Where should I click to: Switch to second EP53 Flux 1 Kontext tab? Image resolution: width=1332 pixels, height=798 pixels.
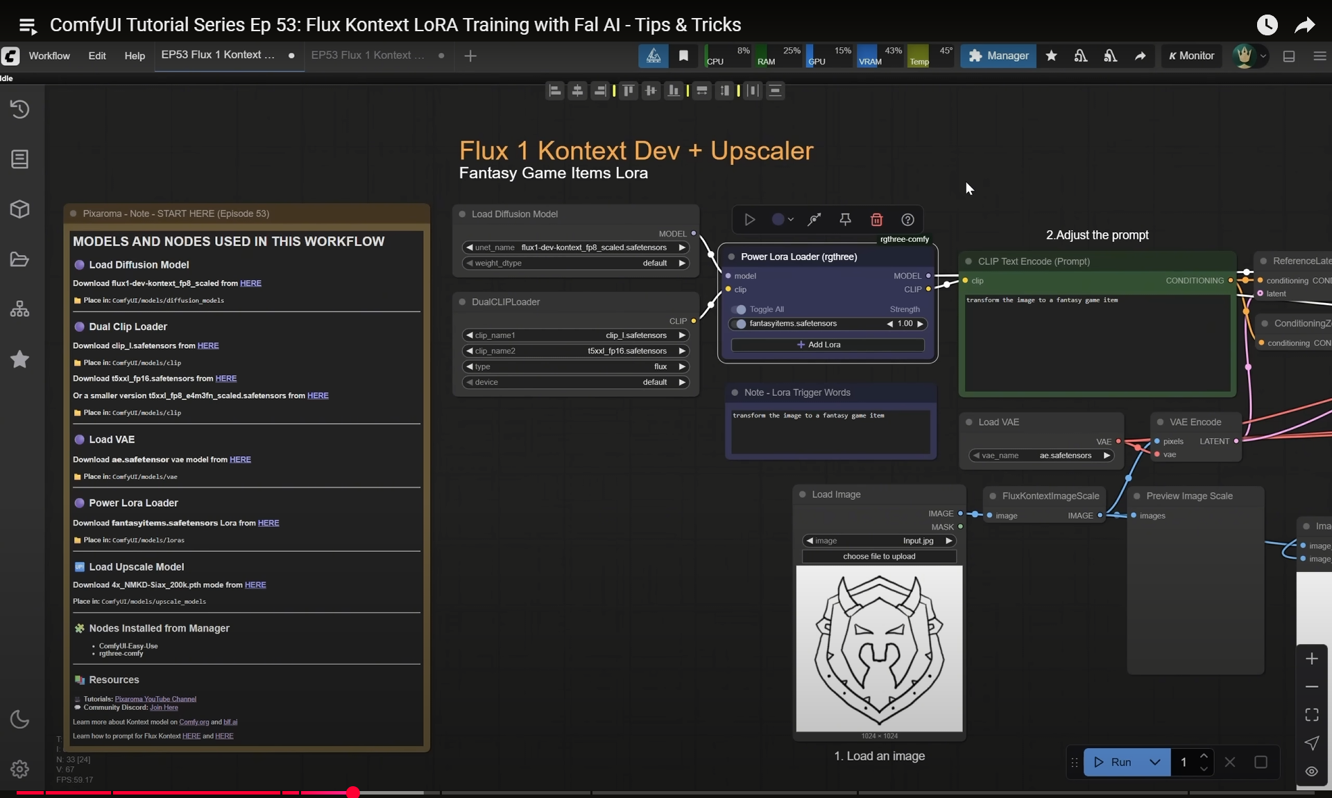[368, 55]
